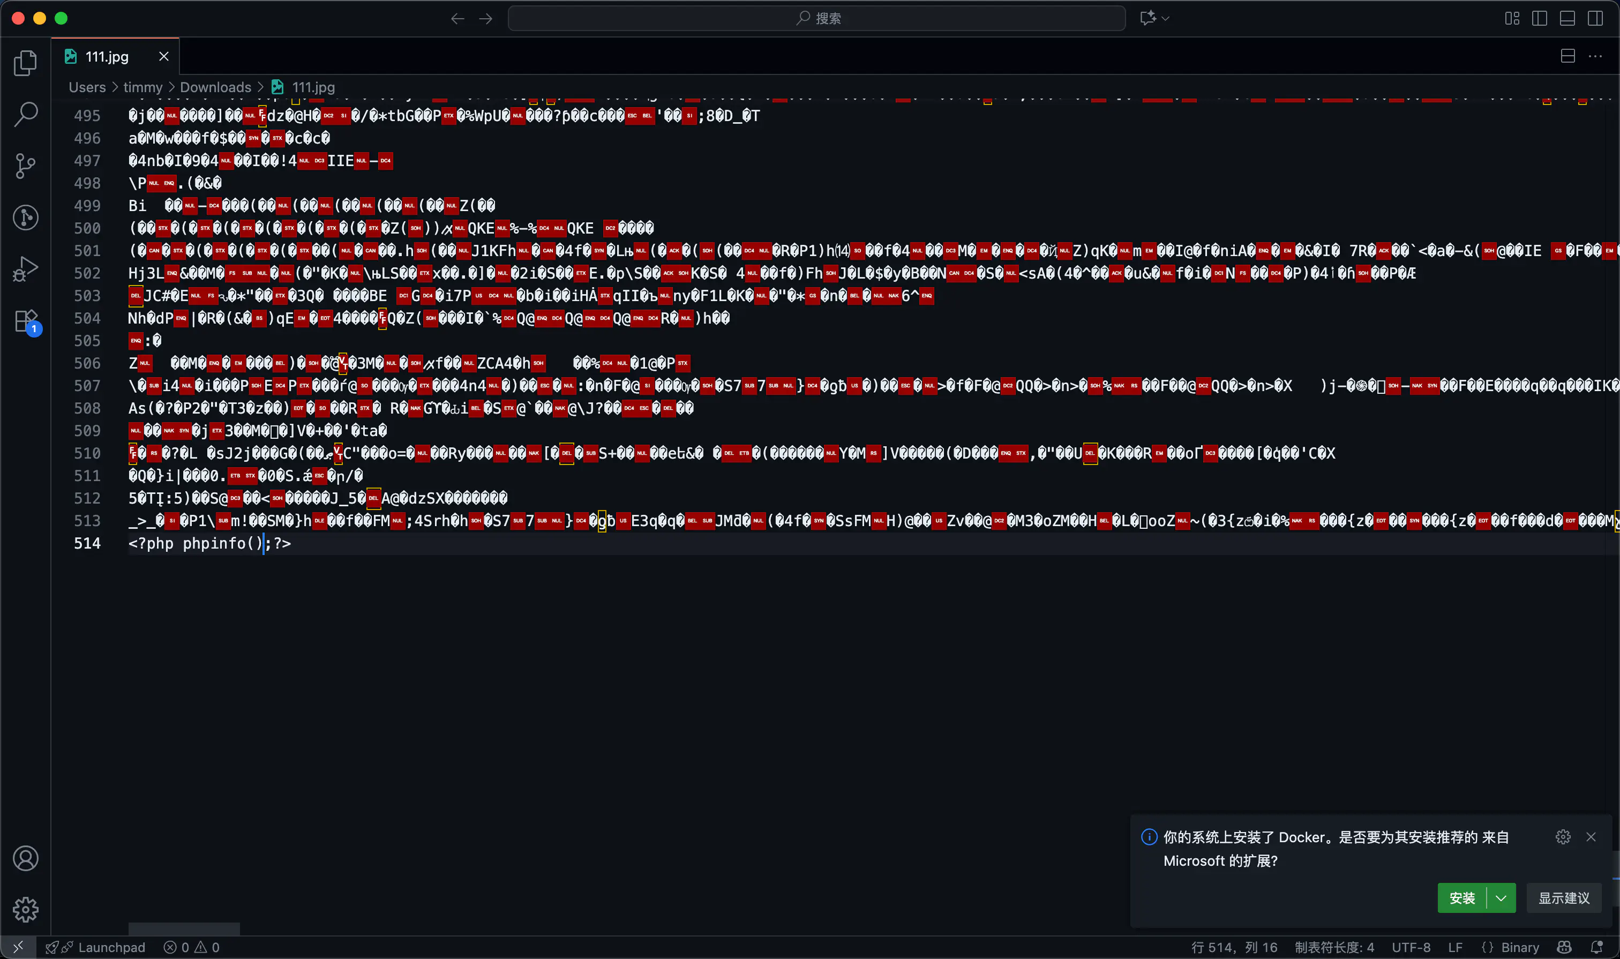
Task: Click the green 安装 button
Action: pyautogui.click(x=1461, y=898)
